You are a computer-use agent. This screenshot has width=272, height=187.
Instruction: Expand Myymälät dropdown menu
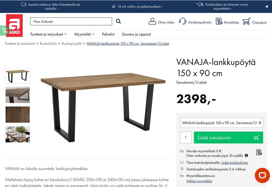[84, 34]
